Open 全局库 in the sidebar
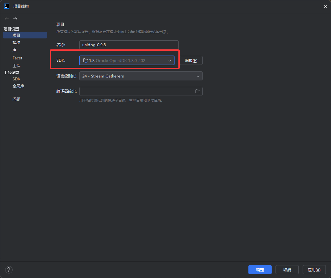This screenshot has width=331, height=278. pos(18,86)
